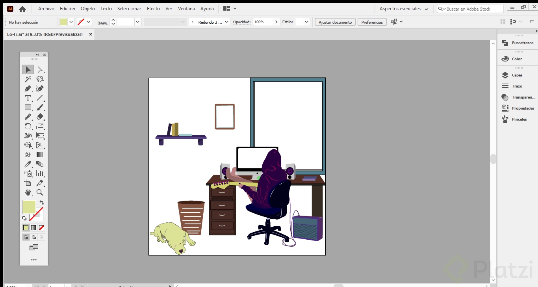538x287 pixels.
Task: Pick the Magic Wand tool
Action: click(x=28, y=79)
